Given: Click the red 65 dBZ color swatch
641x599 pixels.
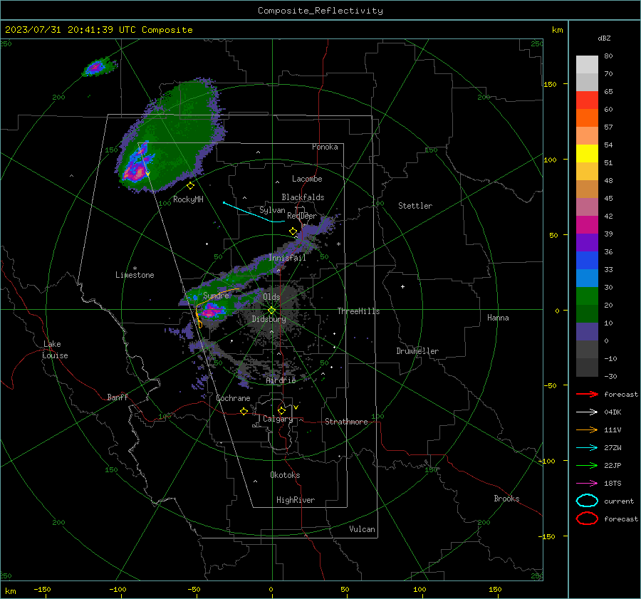Looking at the screenshot, I should tap(587, 100).
